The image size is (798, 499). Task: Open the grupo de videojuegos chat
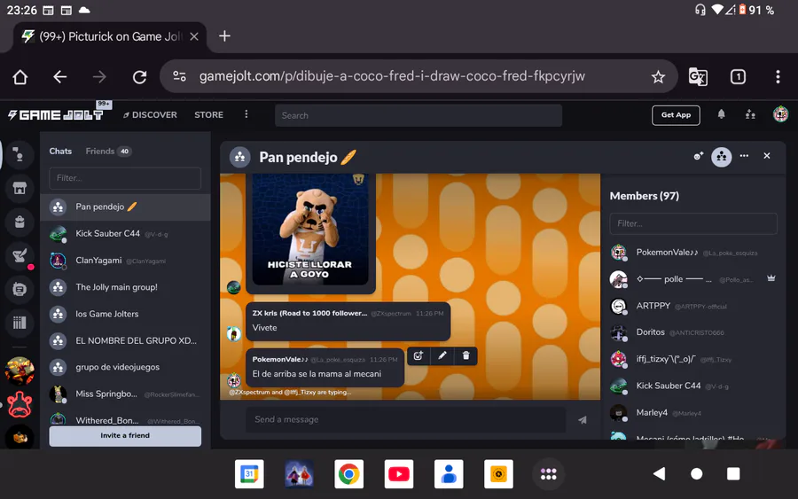pos(125,367)
